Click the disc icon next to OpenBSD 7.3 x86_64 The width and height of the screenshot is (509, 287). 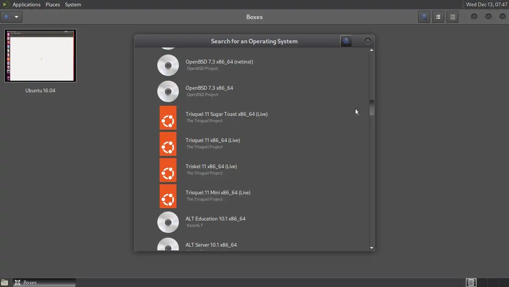[168, 91]
